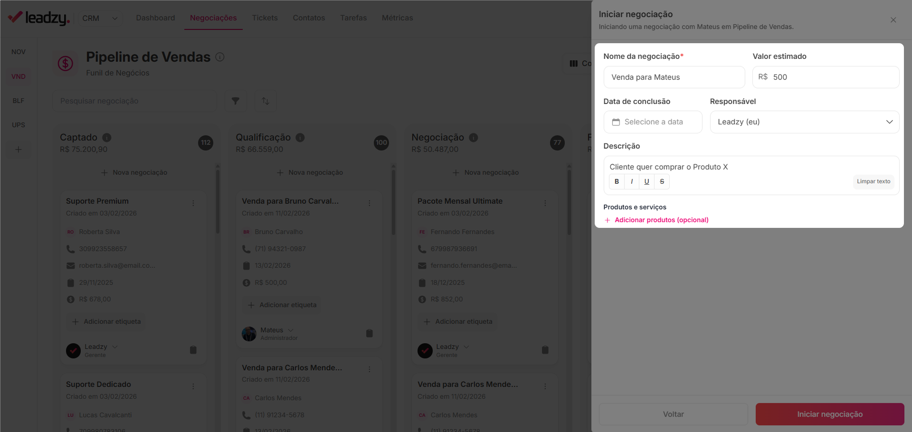
Task: Click Limpar texto button
Action: [x=874, y=181]
